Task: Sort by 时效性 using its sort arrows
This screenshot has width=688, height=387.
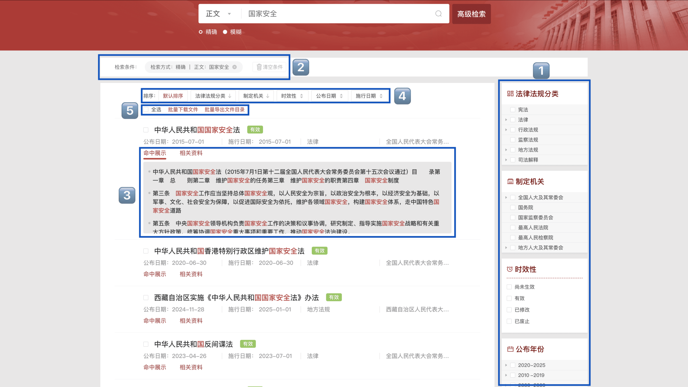Action: pyautogui.click(x=301, y=96)
